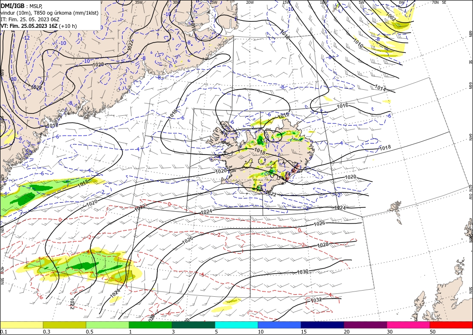473x335 pixels.
Task: Click the navy 15–20 legend swatch
Action: coord(323,325)
